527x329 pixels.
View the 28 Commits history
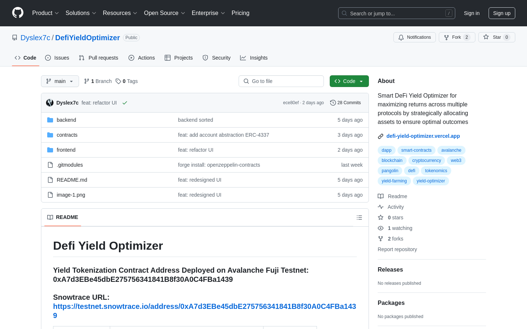pyautogui.click(x=345, y=103)
